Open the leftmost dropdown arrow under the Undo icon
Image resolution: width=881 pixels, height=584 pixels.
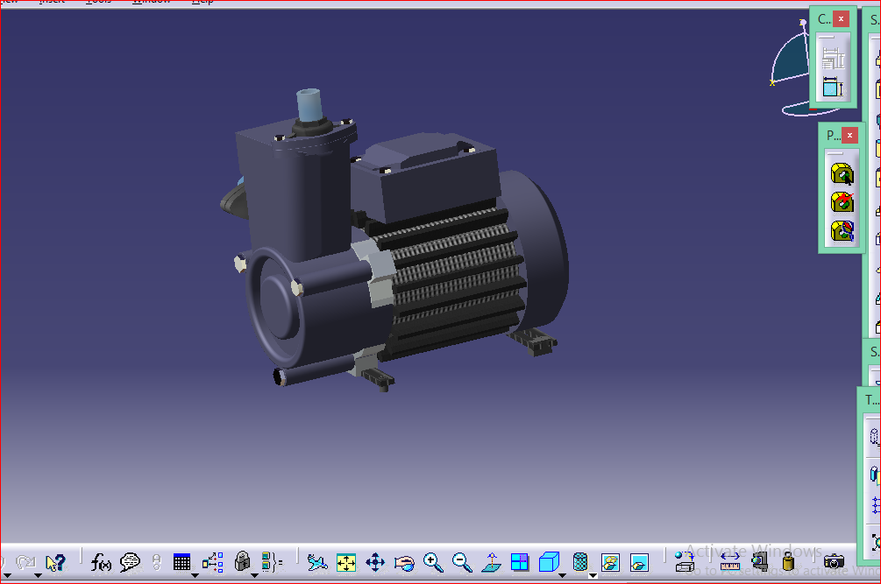coord(7,575)
